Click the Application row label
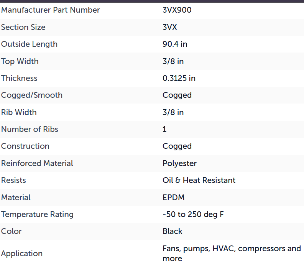304x265 pixels. [x=22, y=254]
